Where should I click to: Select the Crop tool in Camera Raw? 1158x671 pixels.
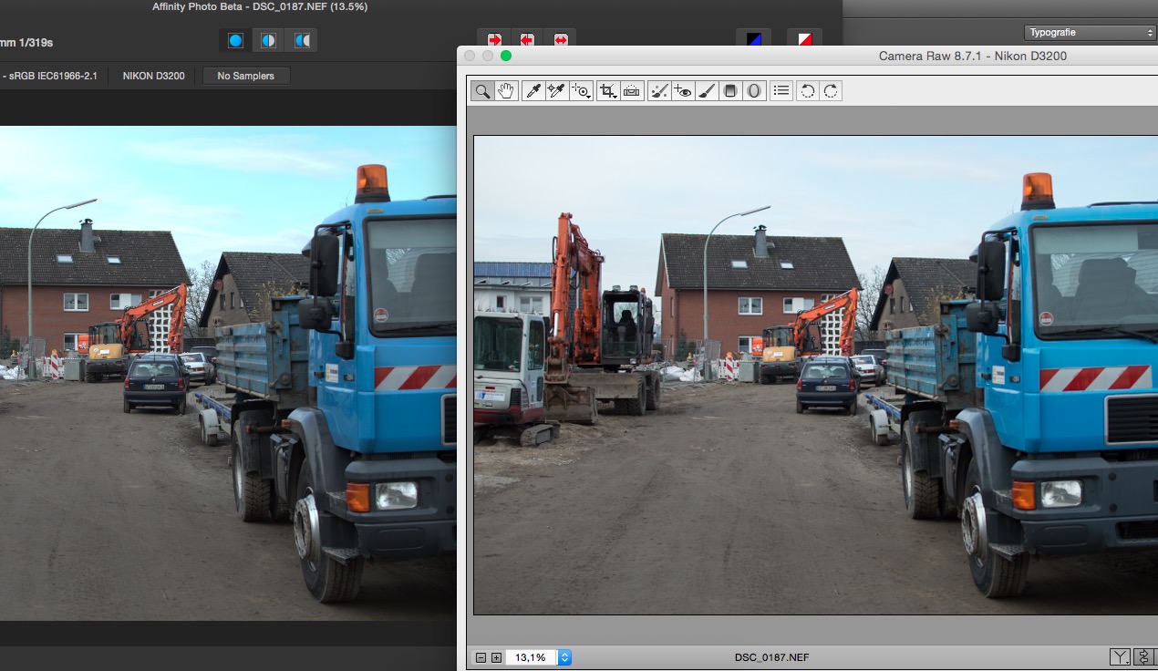point(608,90)
